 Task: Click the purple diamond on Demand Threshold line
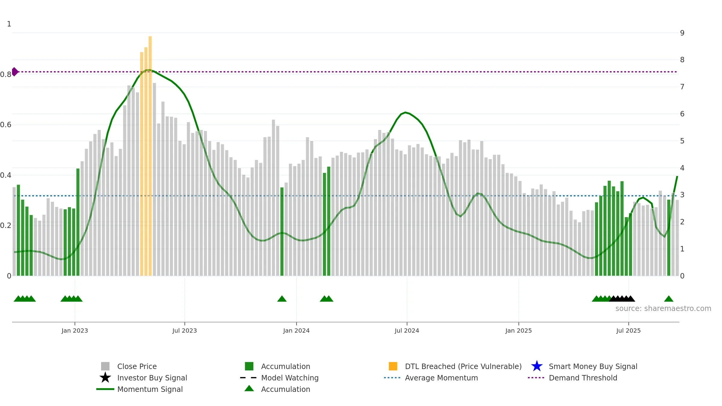tap(14, 72)
